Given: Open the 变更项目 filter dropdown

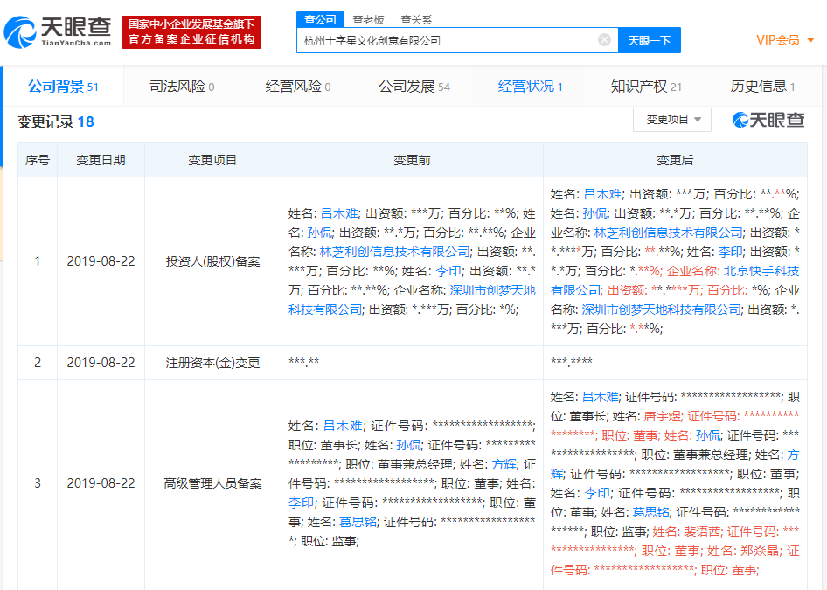Looking at the screenshot, I should tap(671, 121).
